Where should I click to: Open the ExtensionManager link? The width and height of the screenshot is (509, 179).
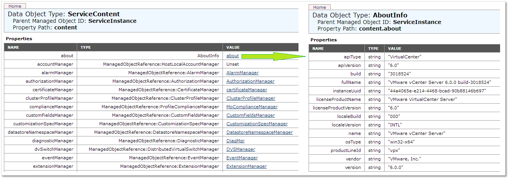247,166
